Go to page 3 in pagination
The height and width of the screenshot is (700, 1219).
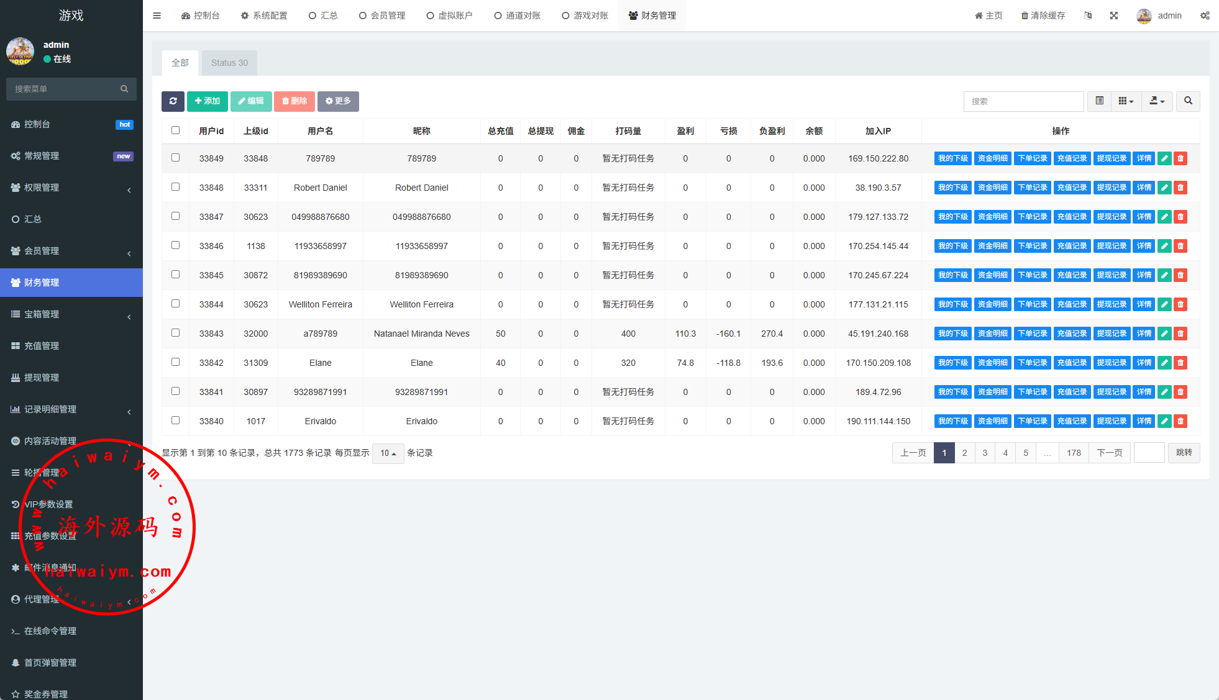(x=985, y=453)
